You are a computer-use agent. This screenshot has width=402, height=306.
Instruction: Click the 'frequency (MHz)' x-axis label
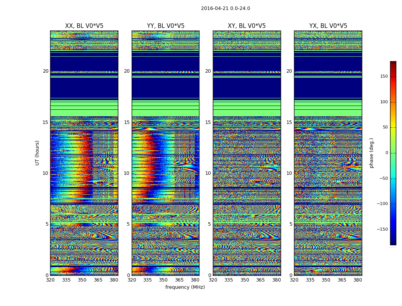[x=185, y=287]
